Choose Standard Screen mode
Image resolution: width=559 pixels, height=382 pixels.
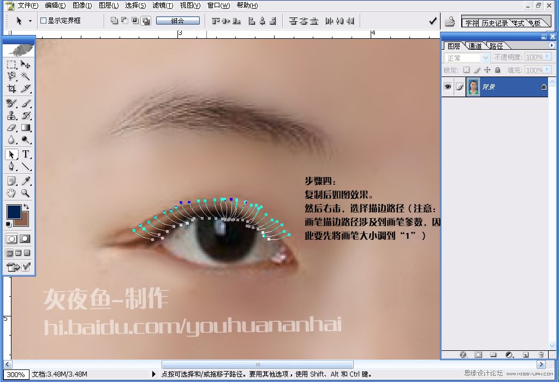(x=10, y=253)
